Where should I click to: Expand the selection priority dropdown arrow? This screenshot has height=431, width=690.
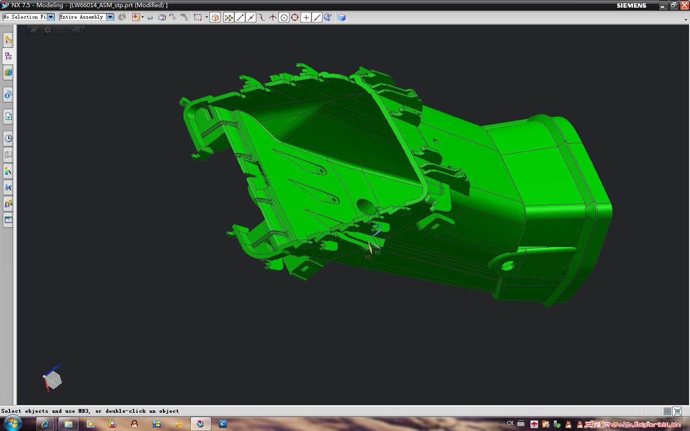143,17
